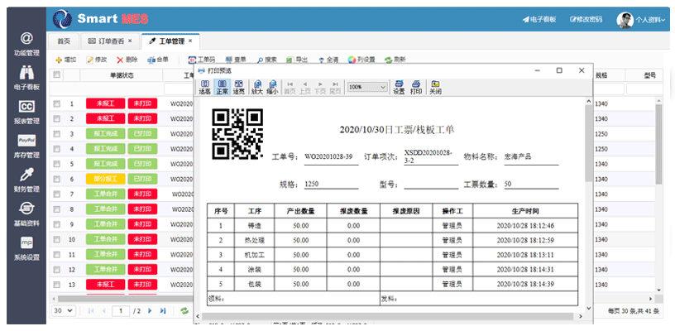Screen dimensions: 675x331
Task: Click the 增加 (Add) button
Action: [65, 60]
